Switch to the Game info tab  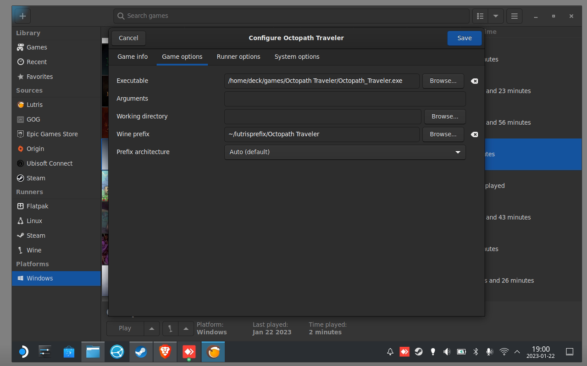(x=133, y=57)
